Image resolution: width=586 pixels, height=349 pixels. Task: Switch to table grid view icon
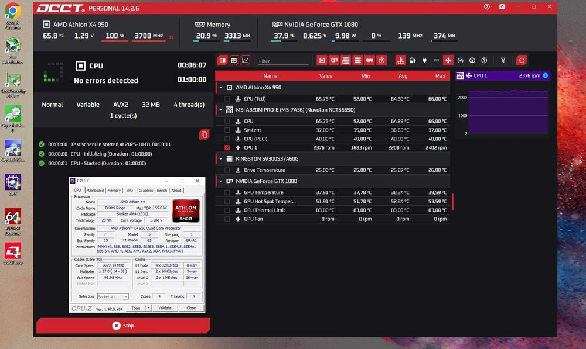[x=234, y=60]
